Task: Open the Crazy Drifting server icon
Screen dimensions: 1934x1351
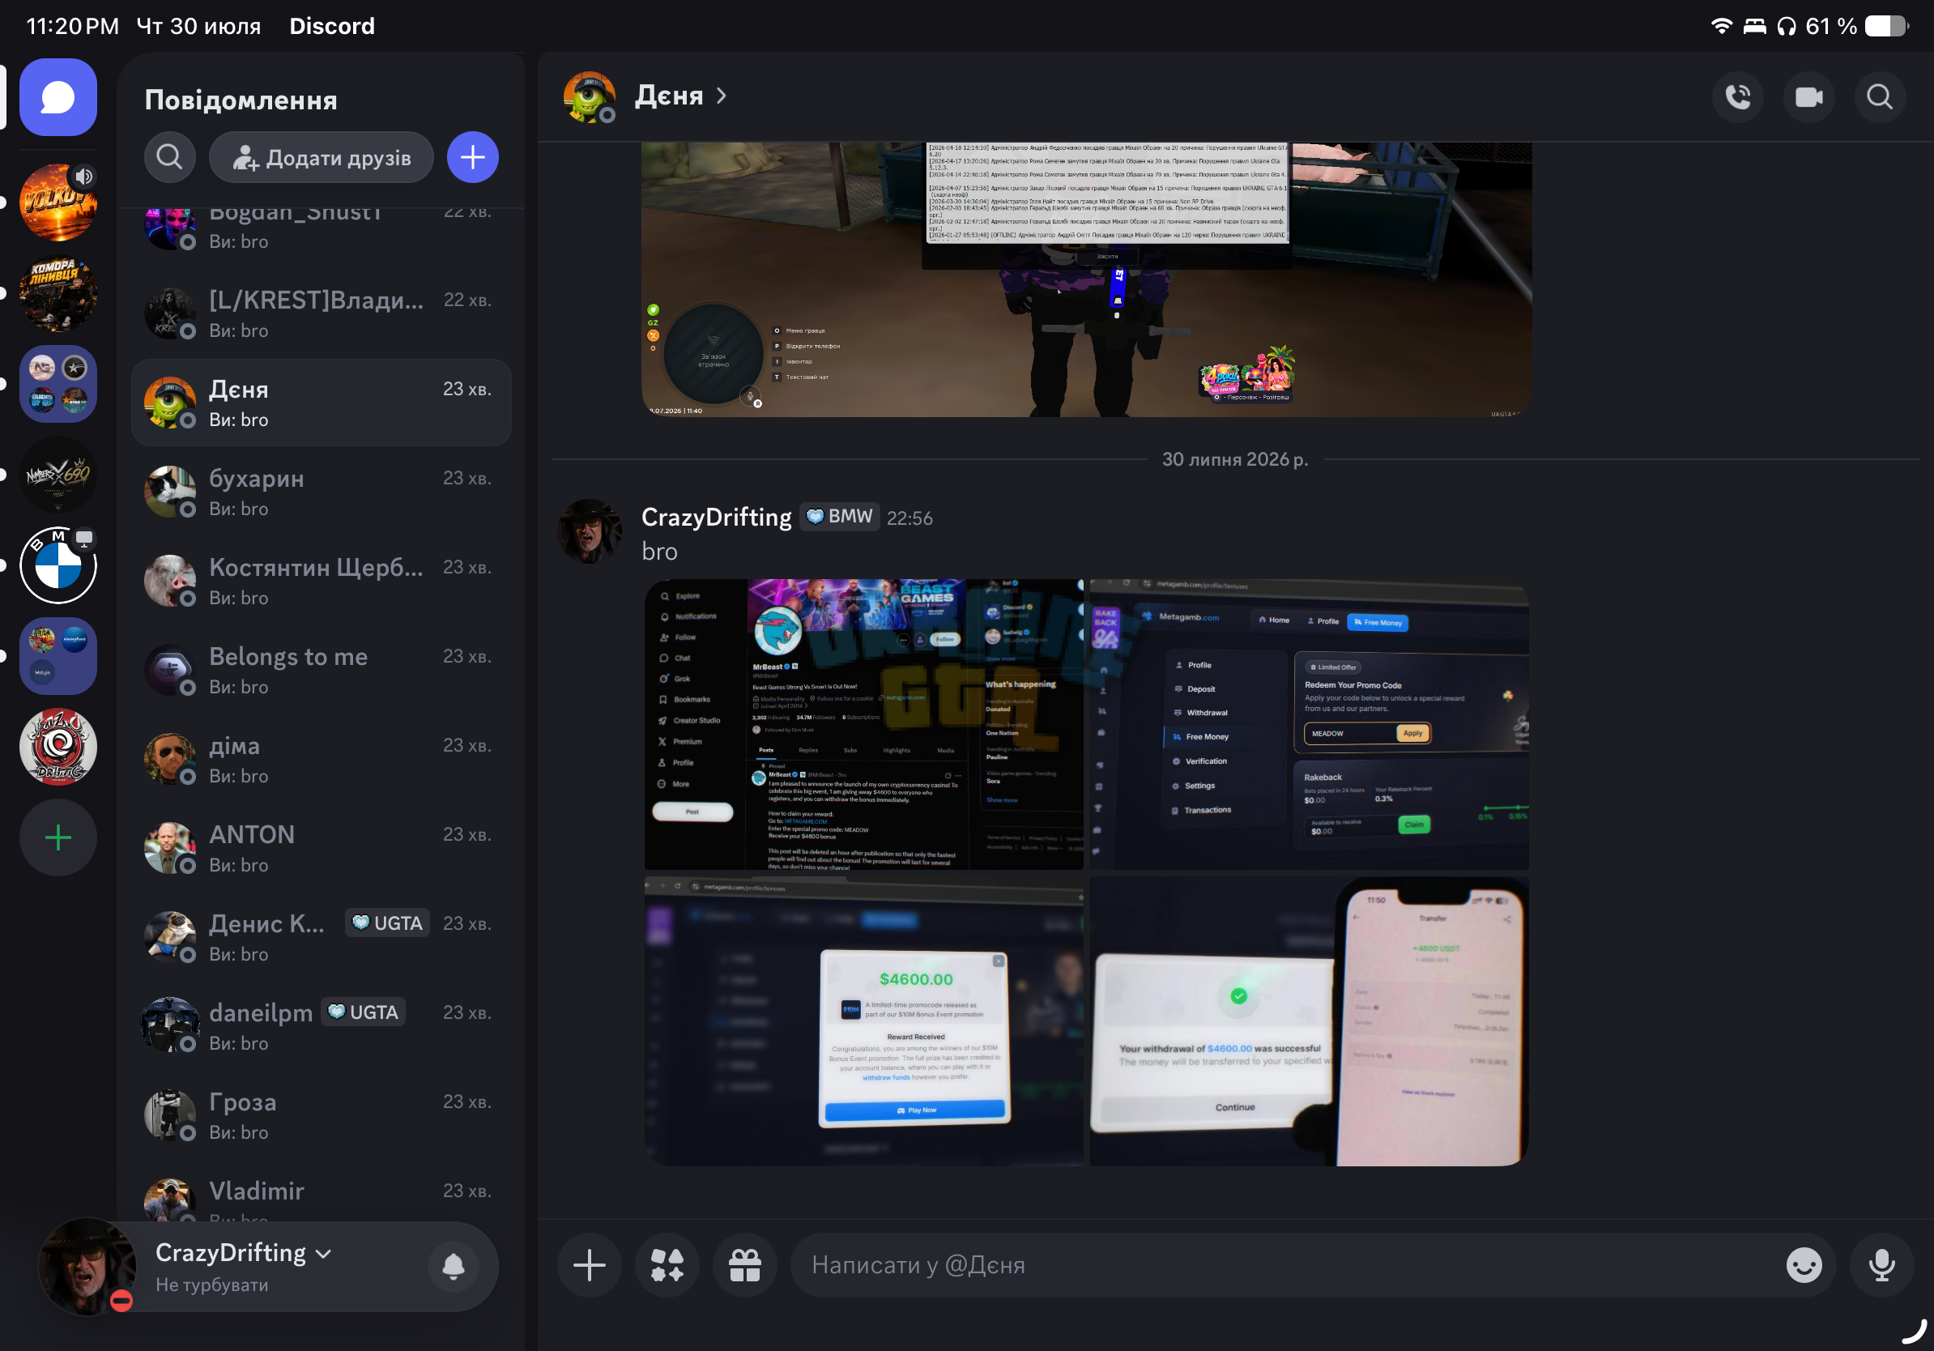Action: (58, 747)
